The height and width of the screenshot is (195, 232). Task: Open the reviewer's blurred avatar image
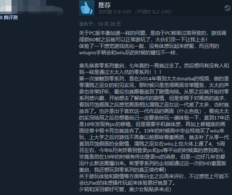coord(6,6)
